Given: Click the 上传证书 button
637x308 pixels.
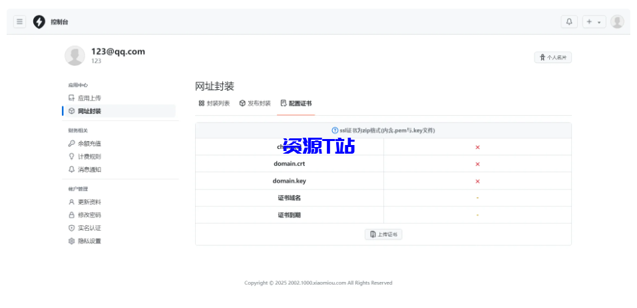Looking at the screenshot, I should click(383, 234).
